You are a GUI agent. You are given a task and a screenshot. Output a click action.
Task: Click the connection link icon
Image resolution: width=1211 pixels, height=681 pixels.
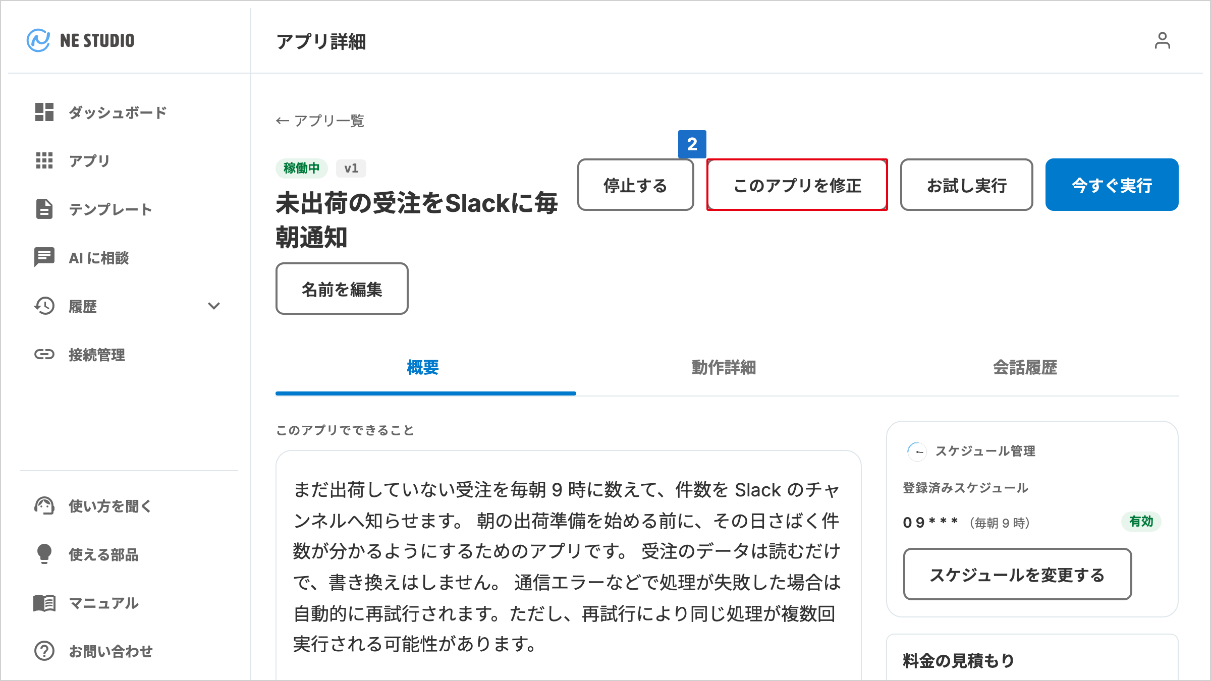tap(44, 354)
